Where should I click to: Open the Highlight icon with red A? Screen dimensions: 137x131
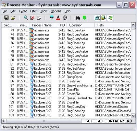[58, 18]
